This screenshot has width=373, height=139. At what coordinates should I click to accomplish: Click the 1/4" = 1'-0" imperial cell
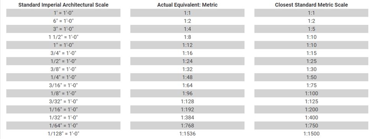coord(63,77)
